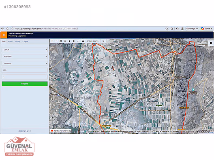Screen dimensions: 214x160
Task: Switch to the Adres tab
Action: [x=10, y=42]
